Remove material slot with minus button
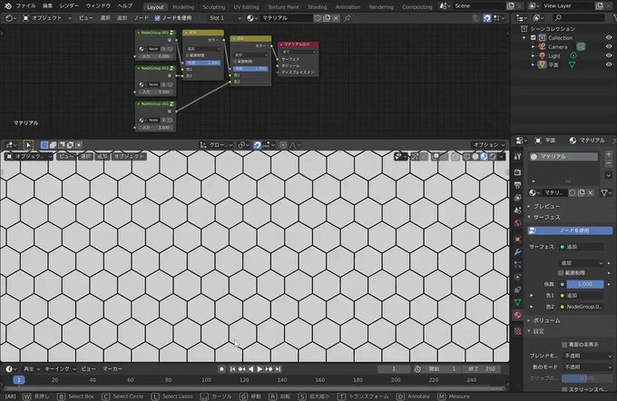This screenshot has width=617, height=401. click(x=609, y=163)
